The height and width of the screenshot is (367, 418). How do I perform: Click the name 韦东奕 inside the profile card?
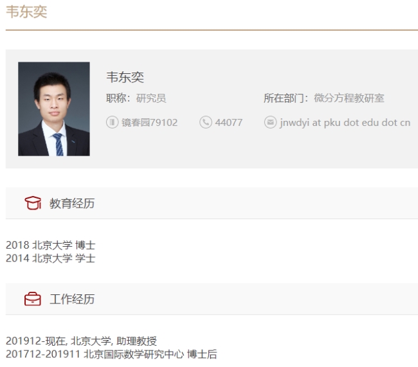pos(125,77)
